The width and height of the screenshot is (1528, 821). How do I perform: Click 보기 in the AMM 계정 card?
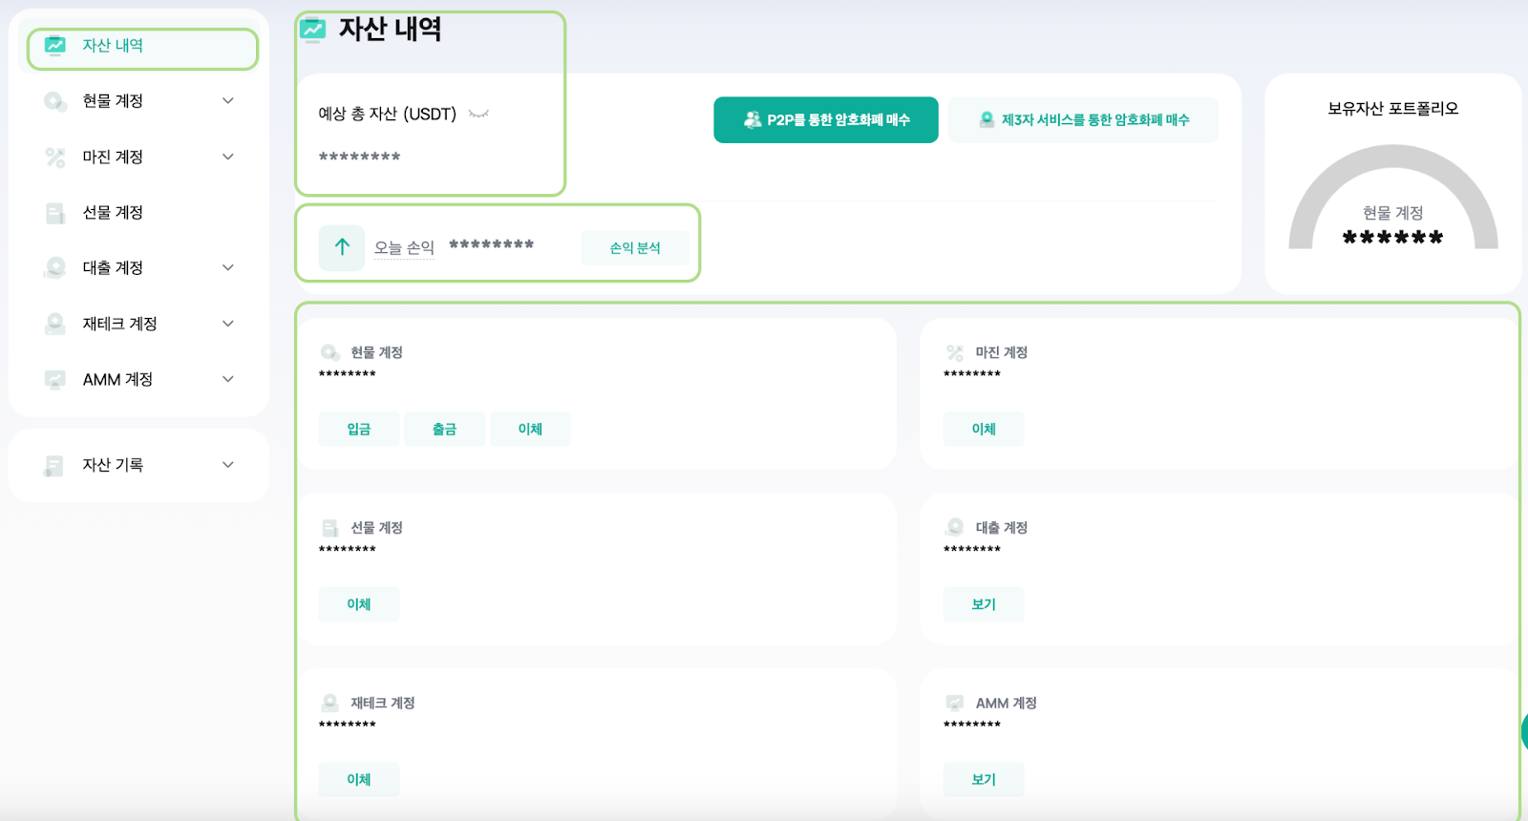point(984,780)
